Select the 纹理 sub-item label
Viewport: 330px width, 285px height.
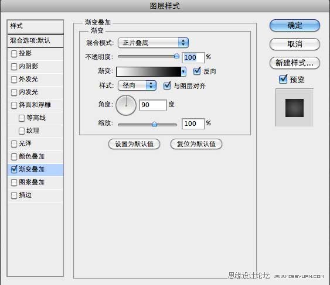33,131
